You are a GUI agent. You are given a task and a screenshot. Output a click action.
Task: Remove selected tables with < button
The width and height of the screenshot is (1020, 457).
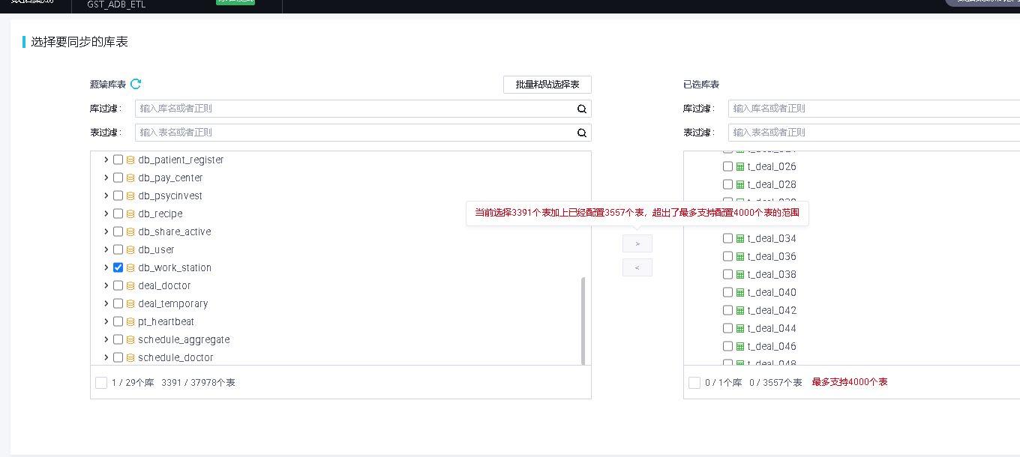[x=637, y=267]
